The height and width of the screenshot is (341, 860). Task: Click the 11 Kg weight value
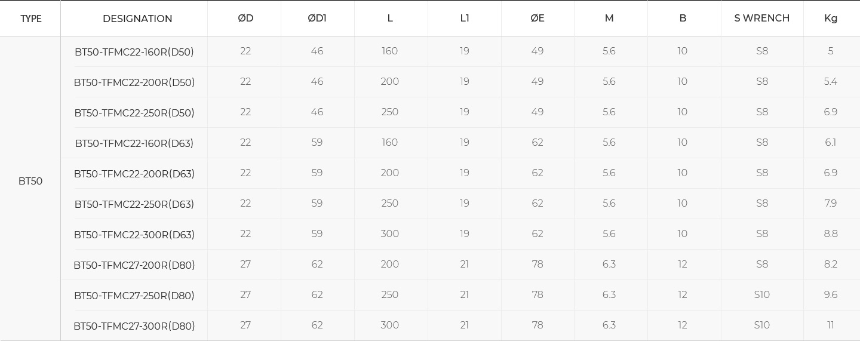click(x=830, y=325)
